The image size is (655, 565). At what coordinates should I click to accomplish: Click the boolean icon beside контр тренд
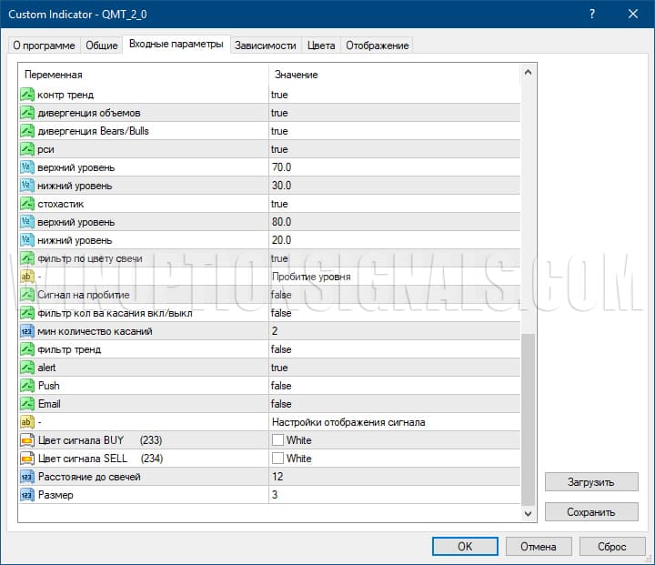[x=27, y=95]
